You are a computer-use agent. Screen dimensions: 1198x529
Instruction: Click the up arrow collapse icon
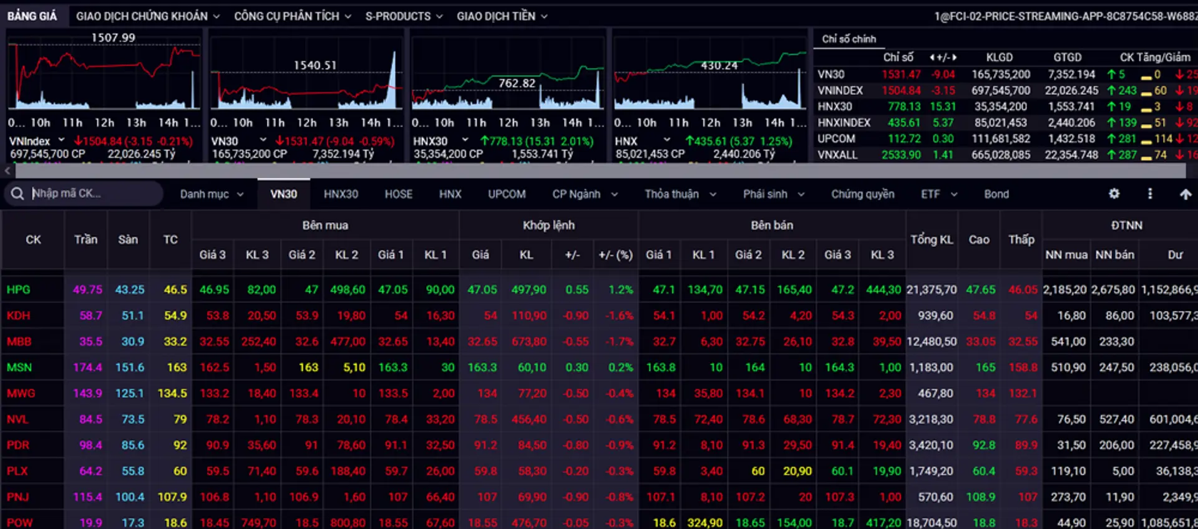[1186, 194]
